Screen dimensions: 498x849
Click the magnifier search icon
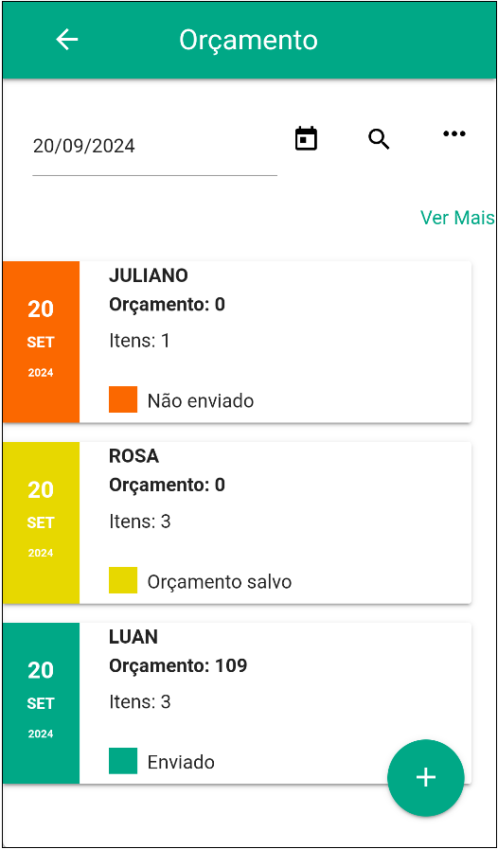tap(379, 139)
